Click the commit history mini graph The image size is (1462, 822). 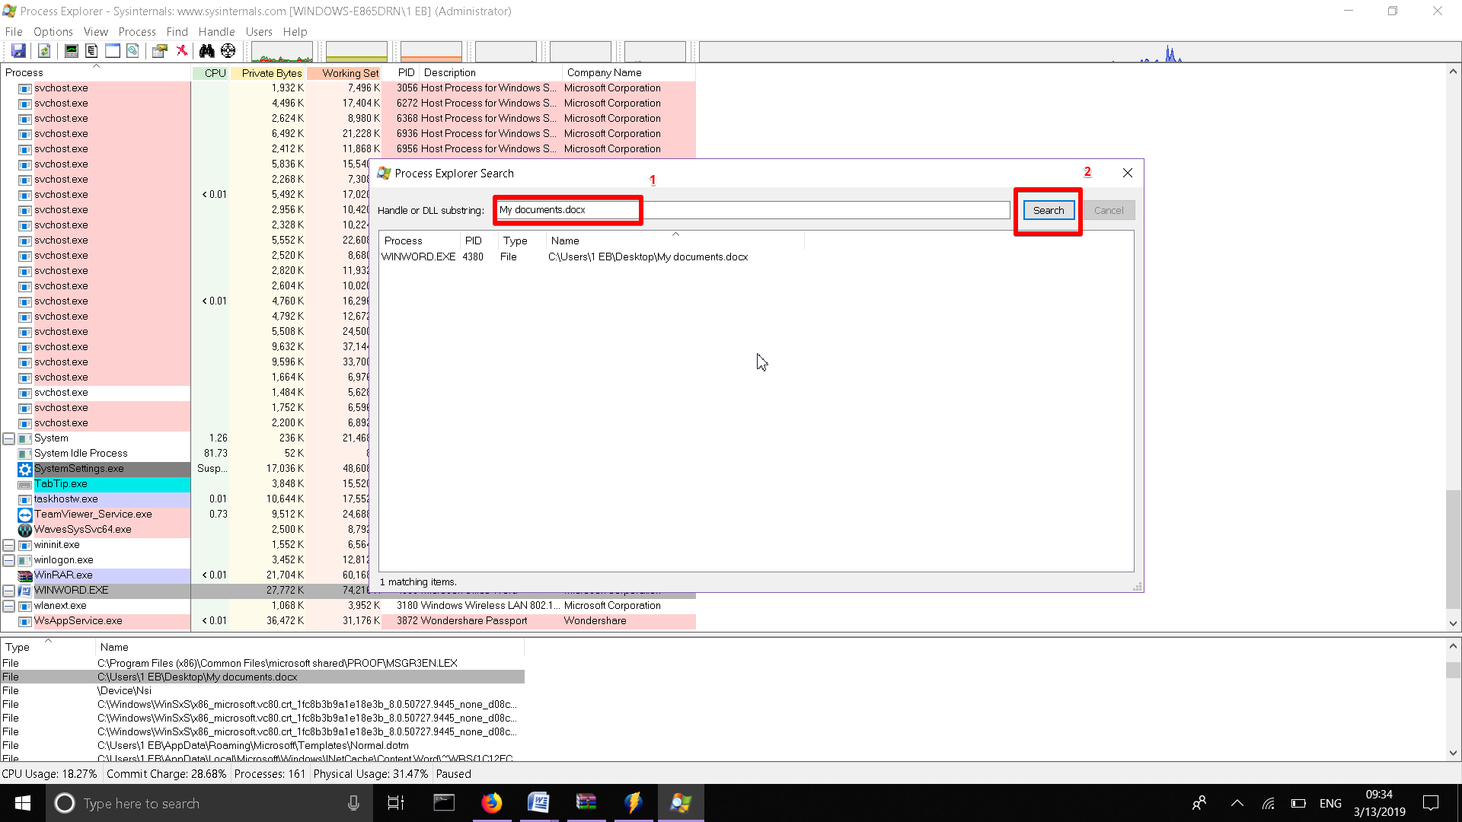click(x=356, y=52)
